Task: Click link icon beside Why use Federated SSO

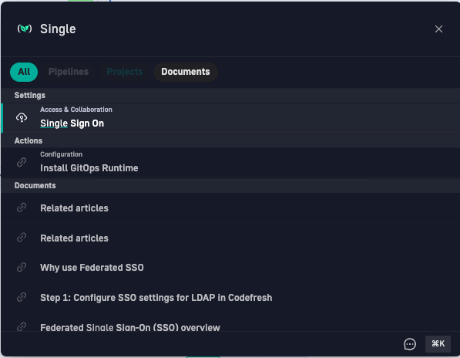Action: [x=22, y=267]
